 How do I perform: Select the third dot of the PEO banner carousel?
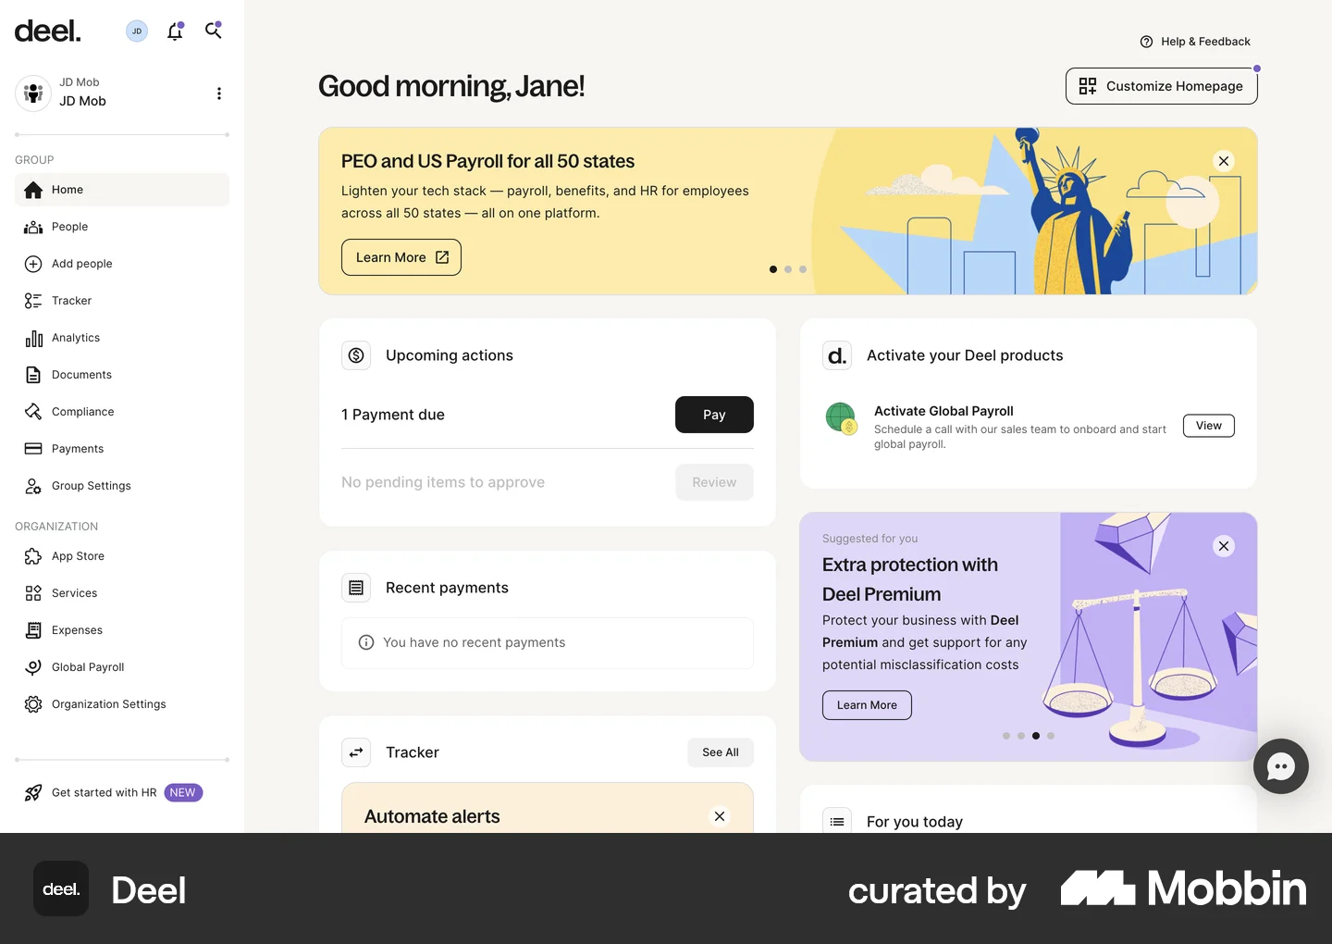(x=803, y=269)
